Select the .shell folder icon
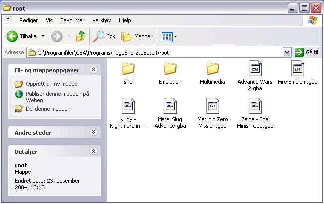 click(128, 69)
